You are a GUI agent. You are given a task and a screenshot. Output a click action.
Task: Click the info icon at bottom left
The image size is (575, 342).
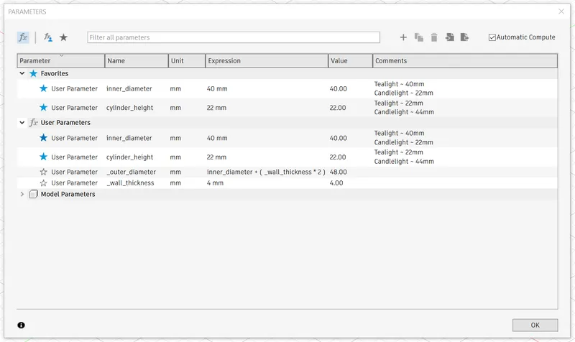(21, 325)
